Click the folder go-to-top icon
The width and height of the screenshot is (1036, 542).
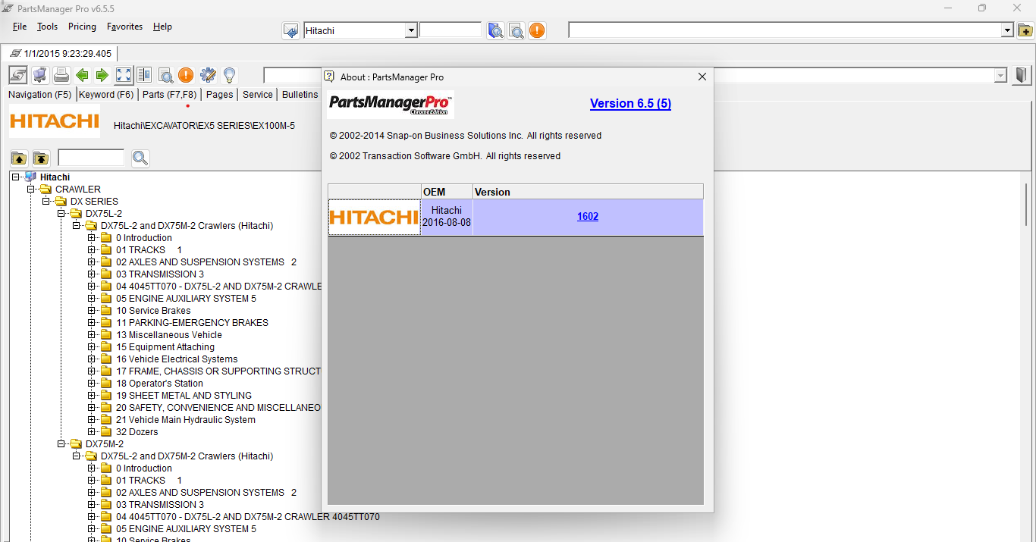click(41, 158)
